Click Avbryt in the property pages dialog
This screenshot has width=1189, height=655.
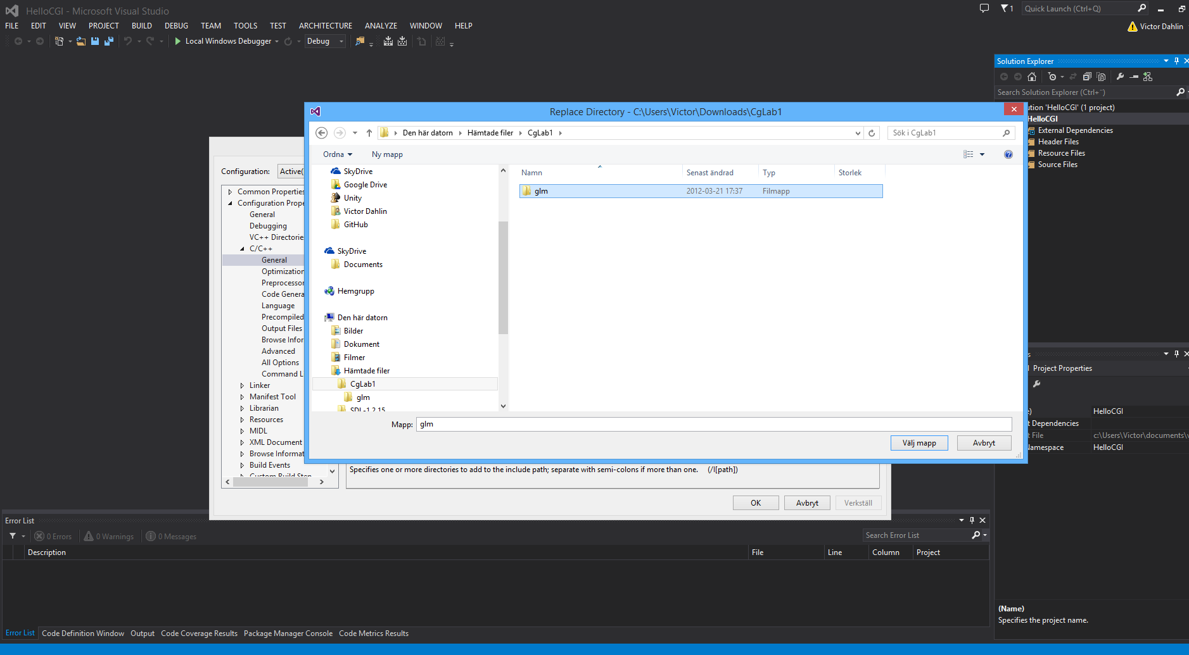(x=807, y=503)
